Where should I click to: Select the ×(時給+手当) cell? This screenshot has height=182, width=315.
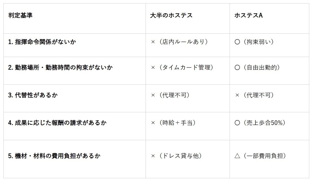coord(173,123)
